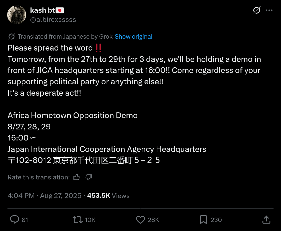The image size is (281, 231).
Task: Open the three-dot more options menu
Action: click(x=269, y=10)
